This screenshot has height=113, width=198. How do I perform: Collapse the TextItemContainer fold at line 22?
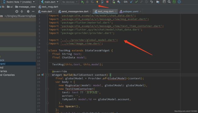pos(48,89)
